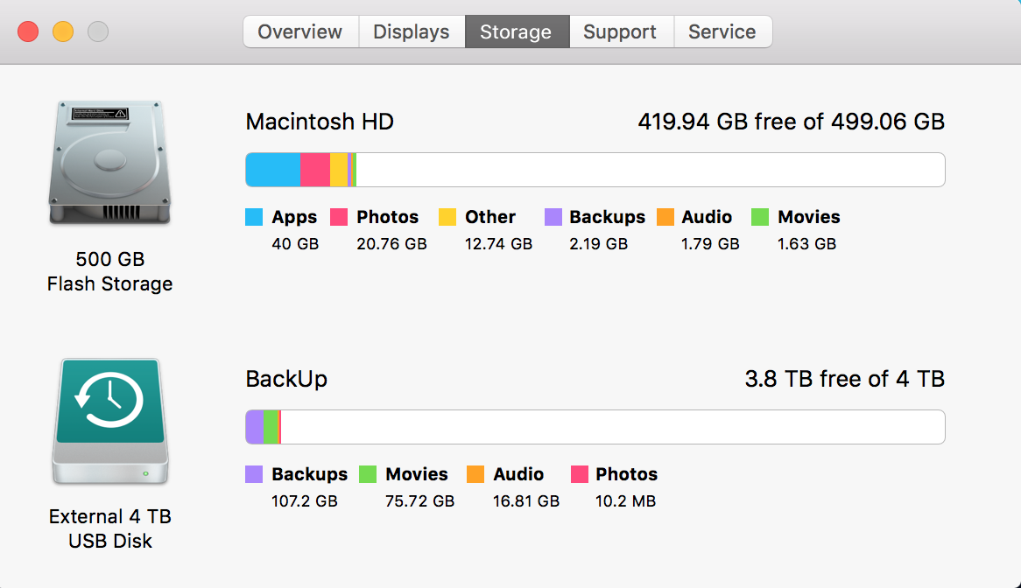Click the purple Backups segment in BackUp bar
This screenshot has width=1021, height=588.
pos(255,427)
